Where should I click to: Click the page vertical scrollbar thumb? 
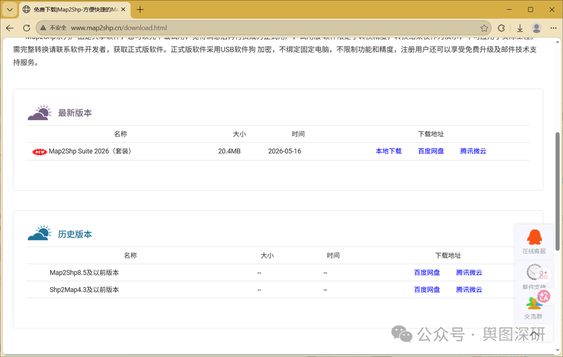pos(558,191)
